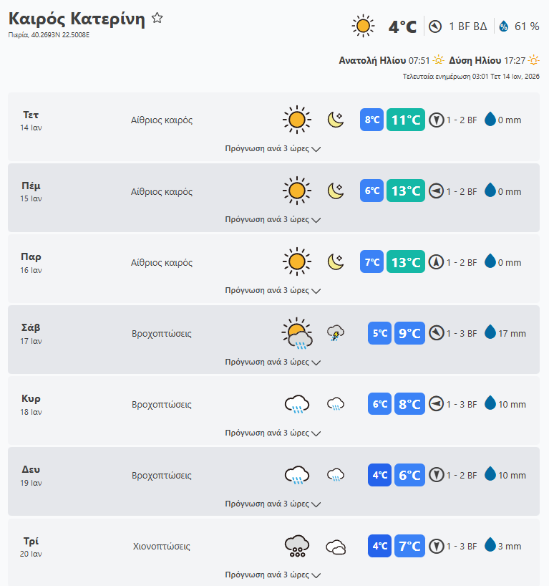549x586 pixels.
Task: Click the raindrop icon for Σάβ 17 mm
Action: (490, 333)
